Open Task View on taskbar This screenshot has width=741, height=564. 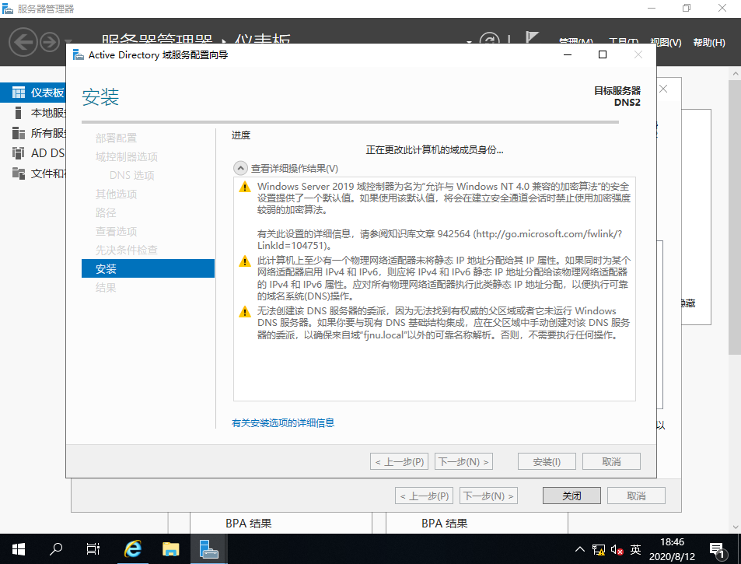click(93, 549)
